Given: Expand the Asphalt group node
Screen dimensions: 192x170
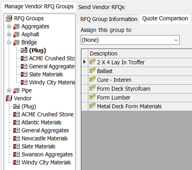Looking at the screenshot, I should (x=9, y=35).
